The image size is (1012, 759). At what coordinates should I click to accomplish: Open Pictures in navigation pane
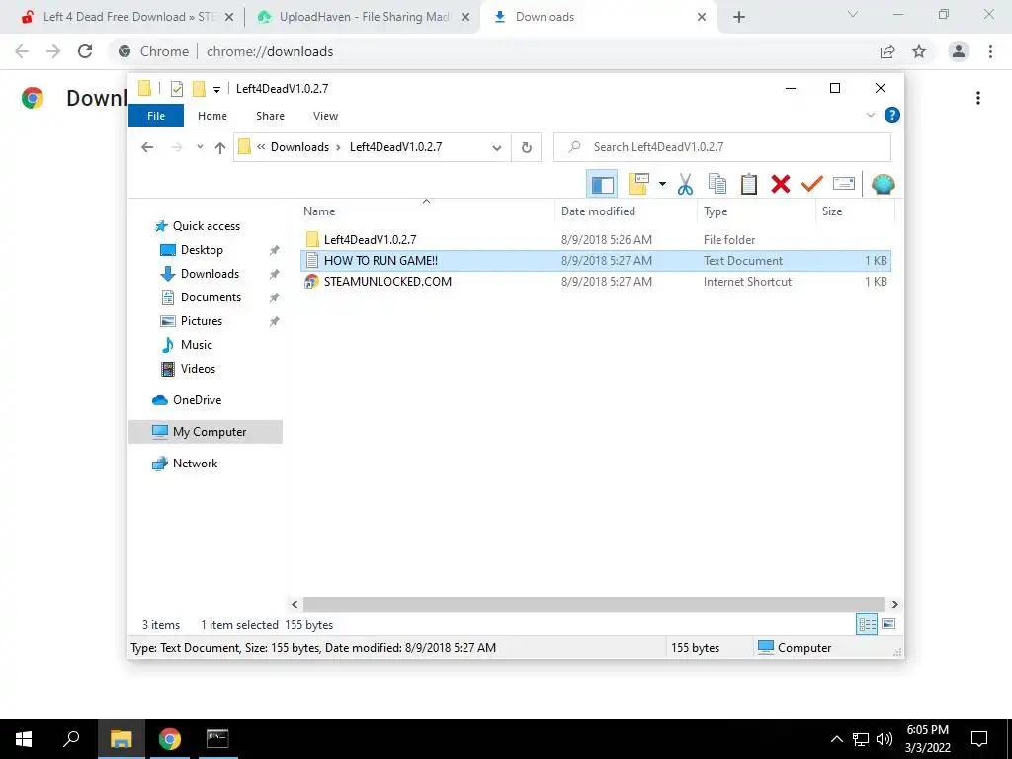pyautogui.click(x=202, y=321)
